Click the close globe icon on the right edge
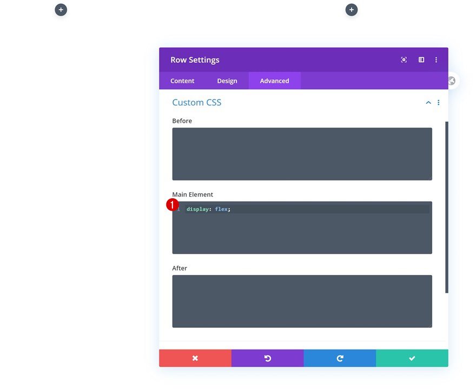 pos(451,80)
